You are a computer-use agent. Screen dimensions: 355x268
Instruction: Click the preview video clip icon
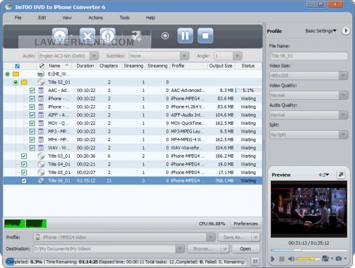pos(325,258)
